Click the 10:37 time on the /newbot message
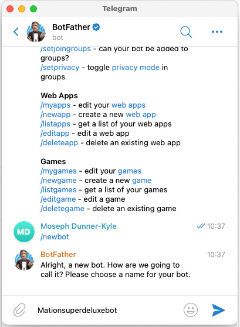This screenshot has width=240, height=327. (x=216, y=226)
